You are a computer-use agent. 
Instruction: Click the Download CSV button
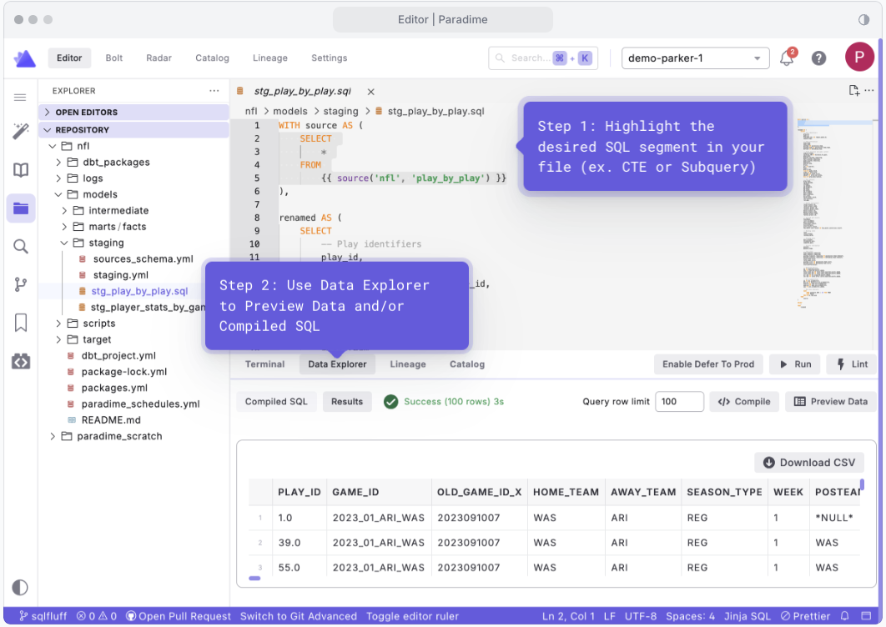[x=808, y=463]
